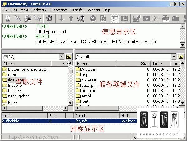187x141 pixels.
Task: Select local folder KPCMS
Action: point(12,91)
